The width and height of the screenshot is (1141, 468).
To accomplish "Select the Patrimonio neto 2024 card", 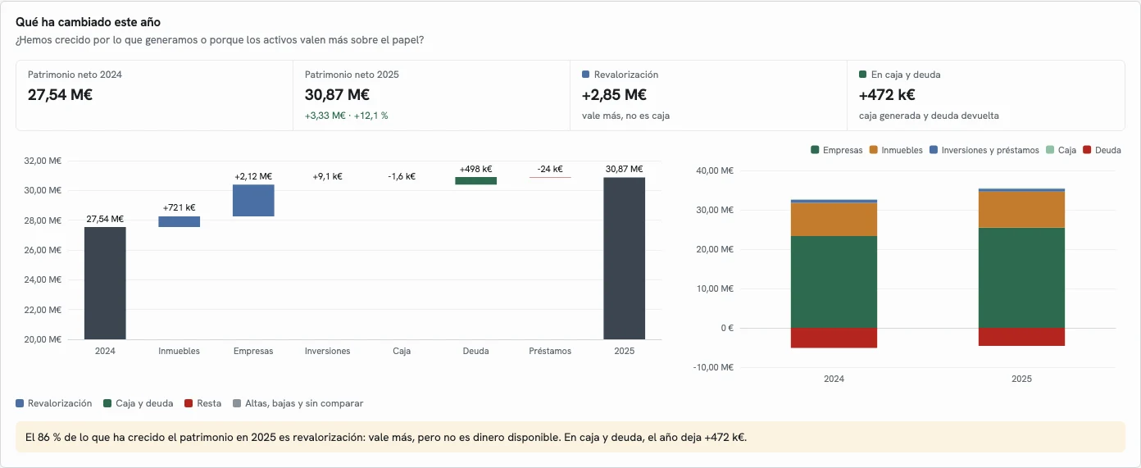I will click(x=155, y=95).
